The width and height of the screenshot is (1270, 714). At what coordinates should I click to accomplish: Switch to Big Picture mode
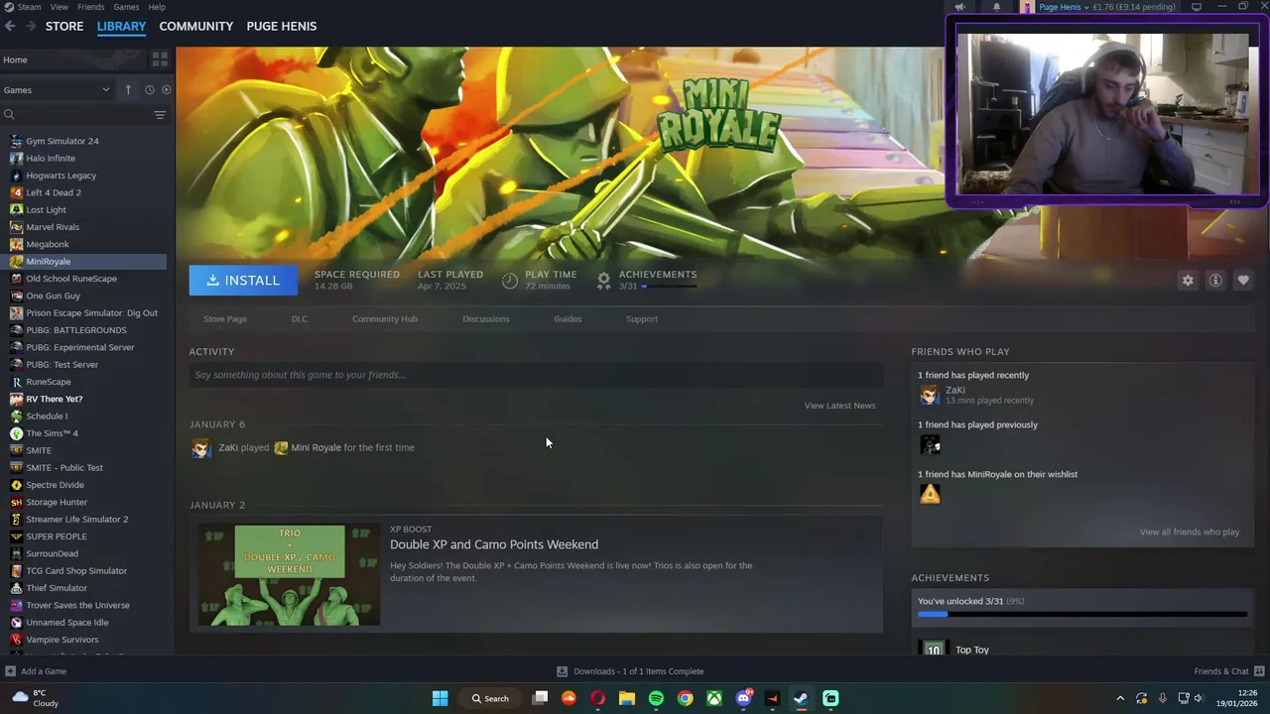(x=1197, y=7)
